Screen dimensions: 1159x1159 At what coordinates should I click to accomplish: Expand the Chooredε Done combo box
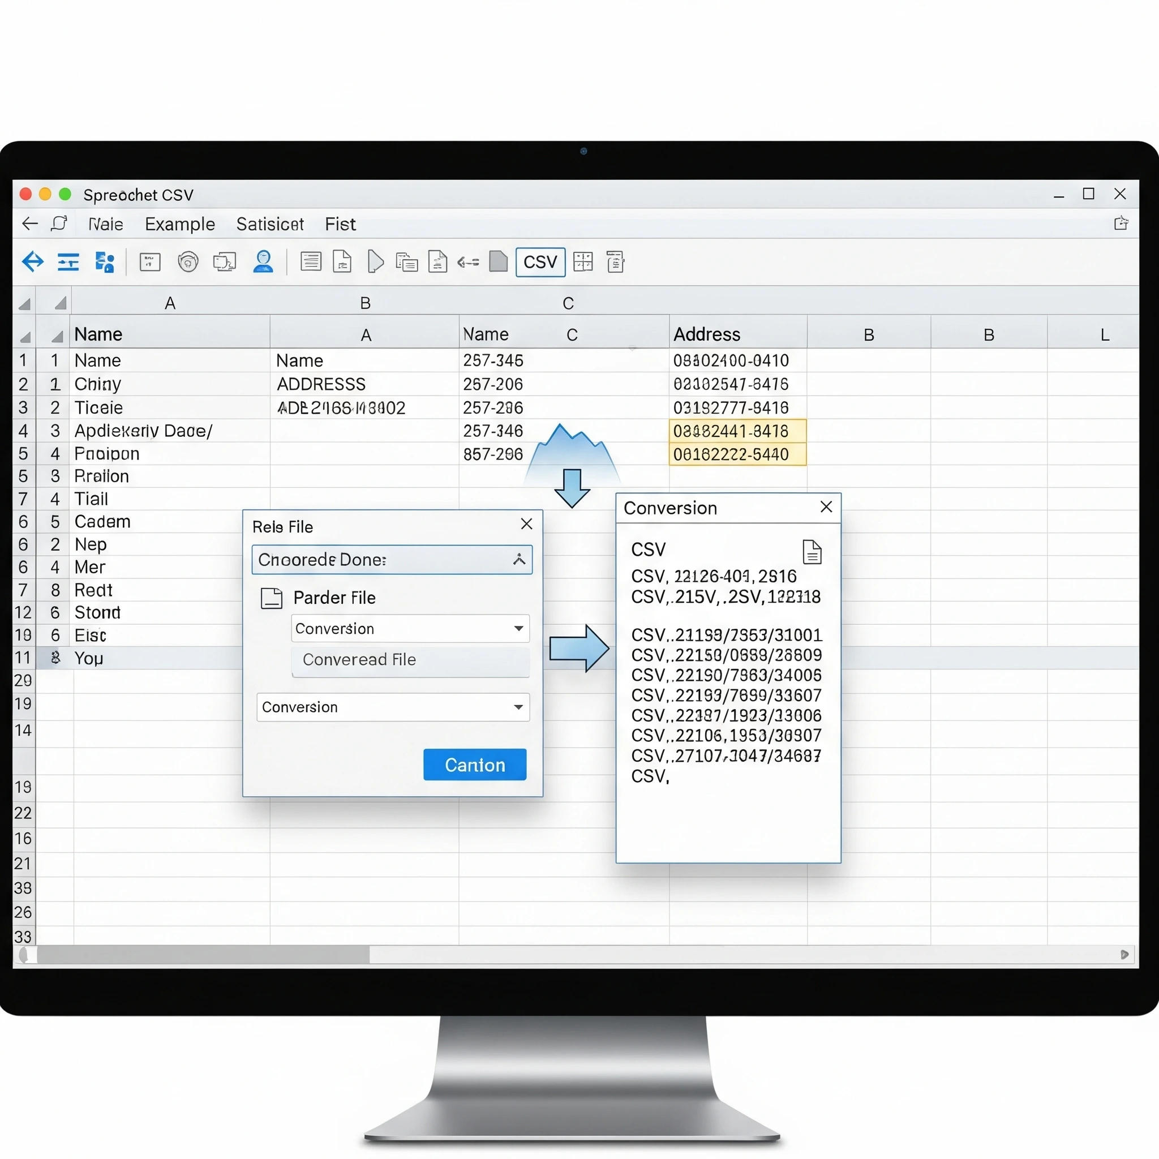point(519,560)
